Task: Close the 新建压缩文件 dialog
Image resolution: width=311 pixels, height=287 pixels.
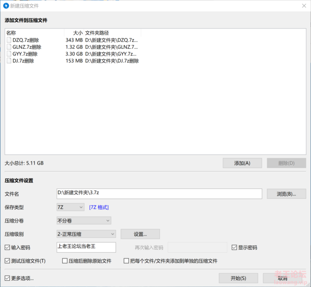Action: pos(304,6)
